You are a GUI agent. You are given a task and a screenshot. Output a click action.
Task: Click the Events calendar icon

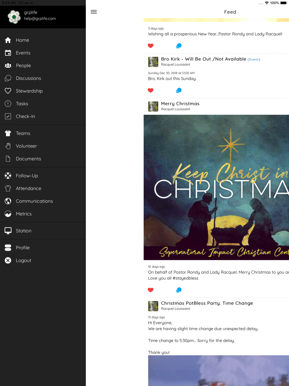[x=8, y=53]
